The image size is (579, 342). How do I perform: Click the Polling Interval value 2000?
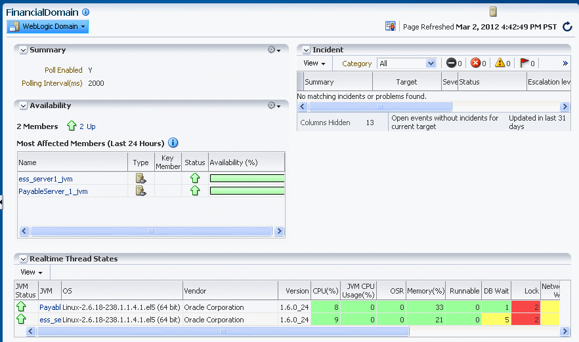pyautogui.click(x=96, y=83)
